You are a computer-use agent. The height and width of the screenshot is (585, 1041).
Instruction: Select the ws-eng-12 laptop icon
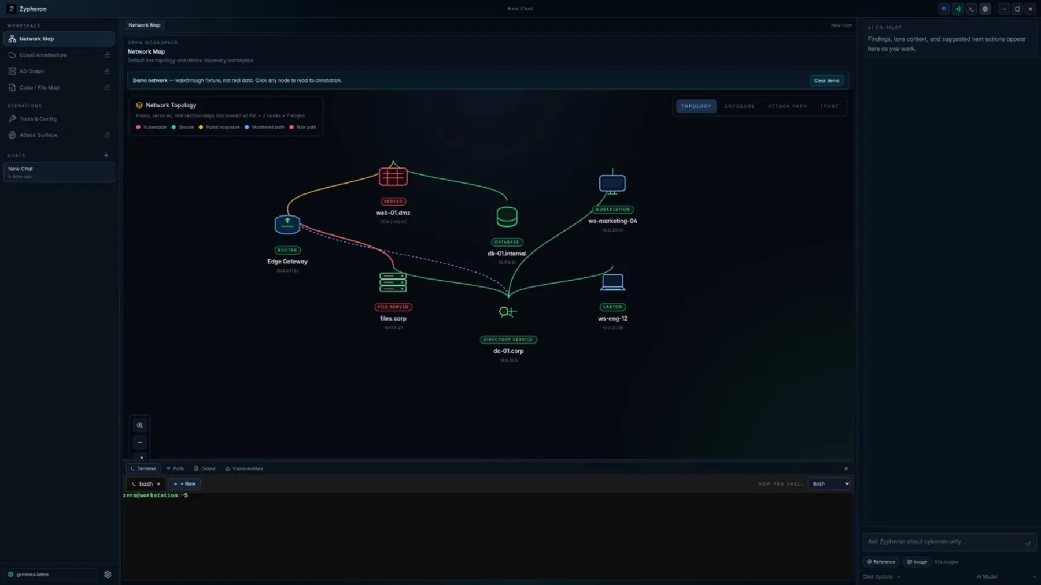pos(612,282)
